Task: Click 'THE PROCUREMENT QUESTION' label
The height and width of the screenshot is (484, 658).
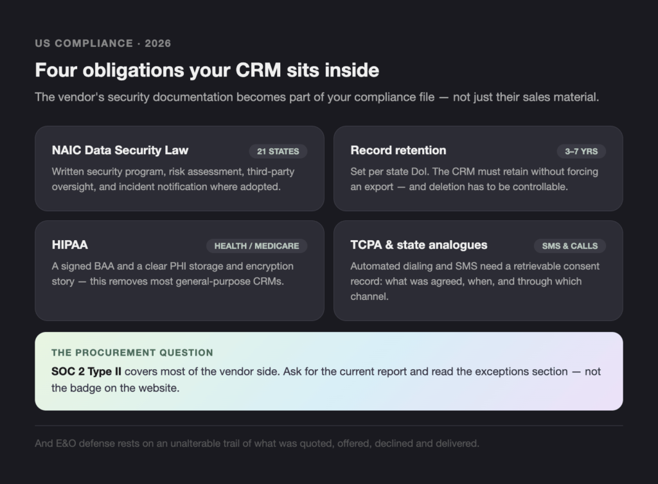Action: click(x=132, y=353)
